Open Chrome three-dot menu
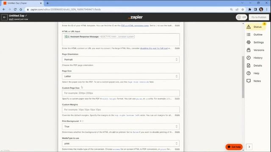Image resolution: width=271 pixels, height=152 pixels. 267,9
